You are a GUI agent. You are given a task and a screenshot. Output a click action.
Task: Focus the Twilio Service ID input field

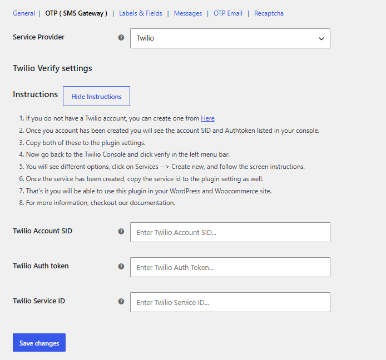(230, 302)
